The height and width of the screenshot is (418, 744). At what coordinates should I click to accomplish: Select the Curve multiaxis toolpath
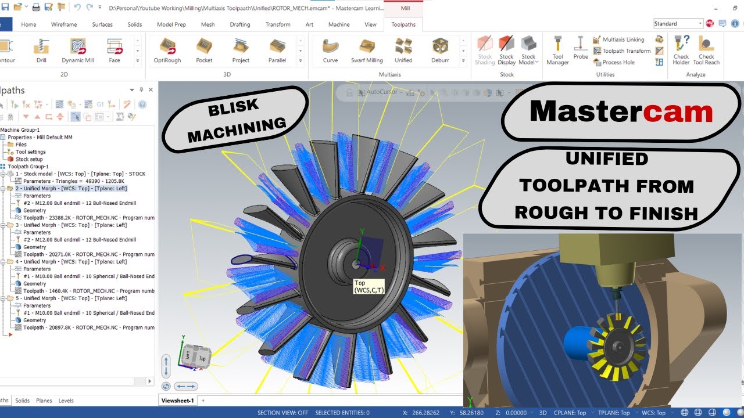pyautogui.click(x=330, y=51)
